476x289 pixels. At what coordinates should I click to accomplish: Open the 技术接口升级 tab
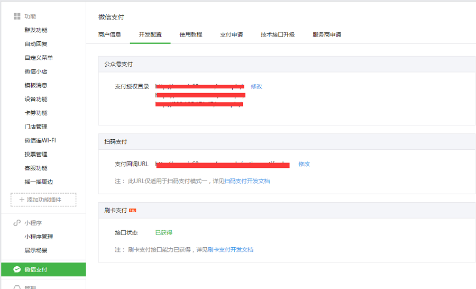(278, 34)
